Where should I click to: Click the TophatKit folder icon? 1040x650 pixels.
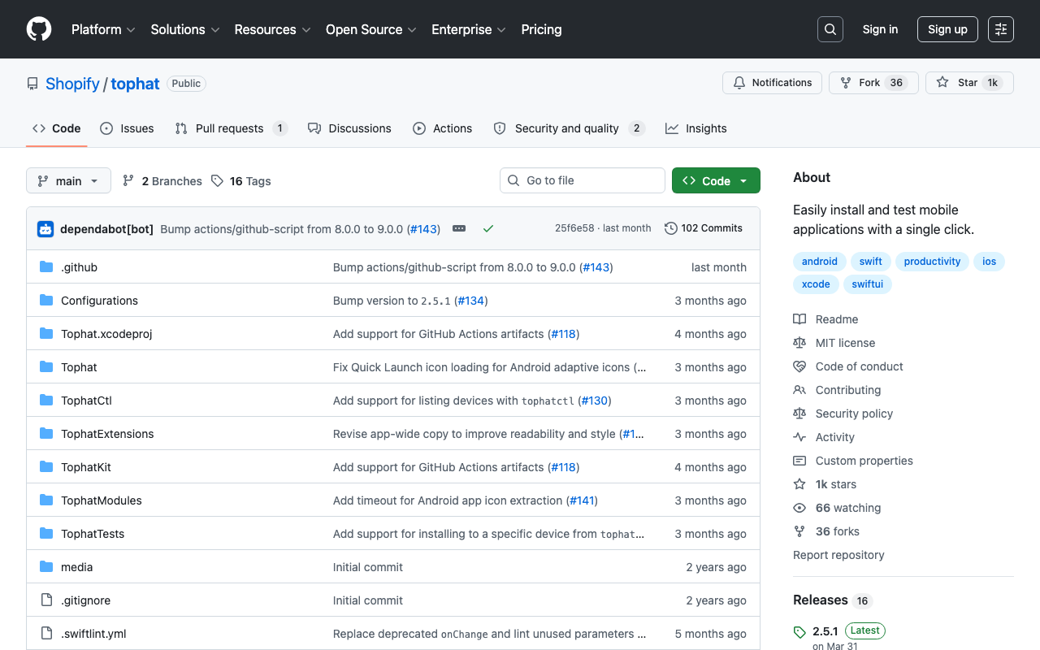(46, 467)
